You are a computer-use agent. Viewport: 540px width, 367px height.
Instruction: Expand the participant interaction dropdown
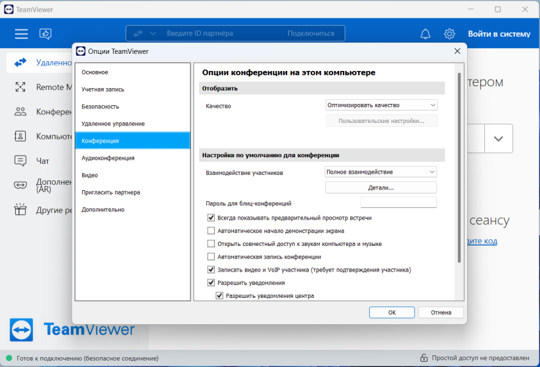[x=381, y=172]
